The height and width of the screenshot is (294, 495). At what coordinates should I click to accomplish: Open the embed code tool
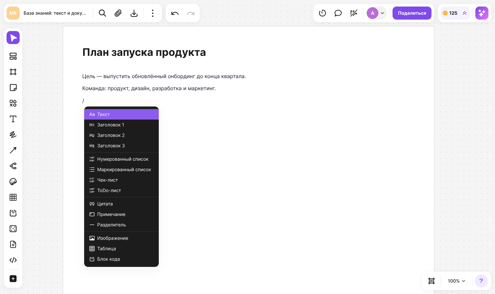click(13, 260)
